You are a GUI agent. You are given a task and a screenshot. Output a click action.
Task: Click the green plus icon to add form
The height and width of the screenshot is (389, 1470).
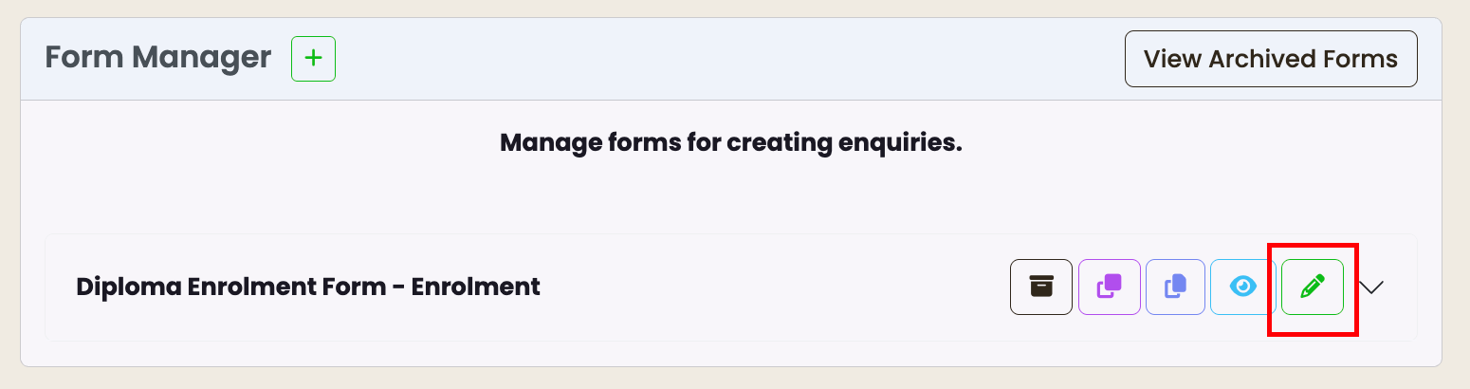pyautogui.click(x=313, y=58)
